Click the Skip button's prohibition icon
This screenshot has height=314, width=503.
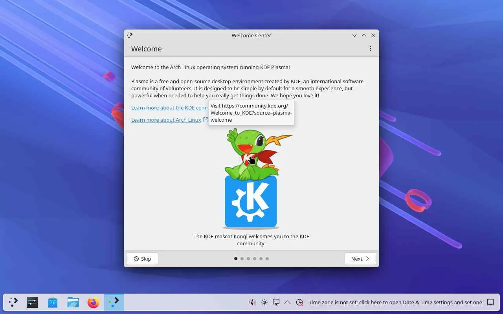point(136,259)
